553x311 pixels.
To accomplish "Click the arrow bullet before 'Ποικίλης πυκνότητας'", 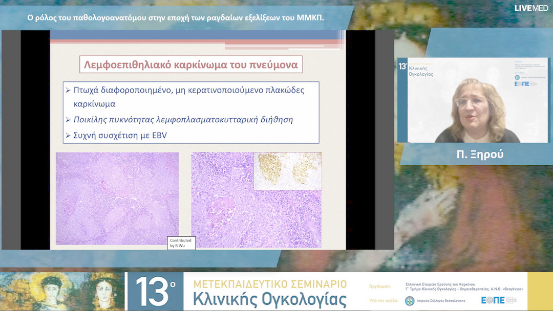I will [69, 119].
